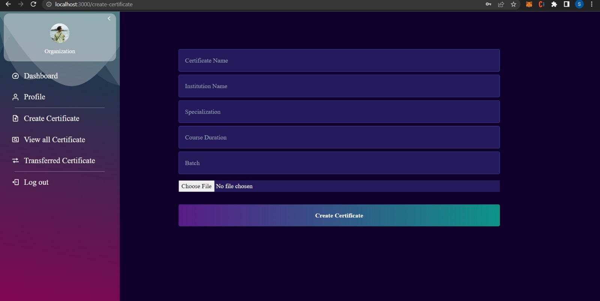This screenshot has height=301, width=600.
Task: Click into the Course Duration field
Action: coord(339,137)
